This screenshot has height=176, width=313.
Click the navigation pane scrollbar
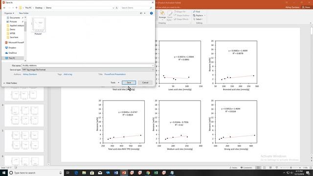25,26
